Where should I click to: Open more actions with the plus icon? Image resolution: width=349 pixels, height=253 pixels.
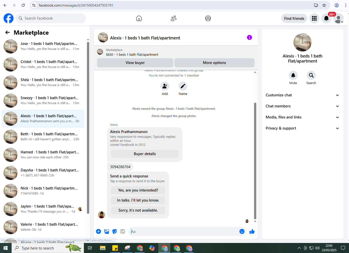[x=98, y=231]
